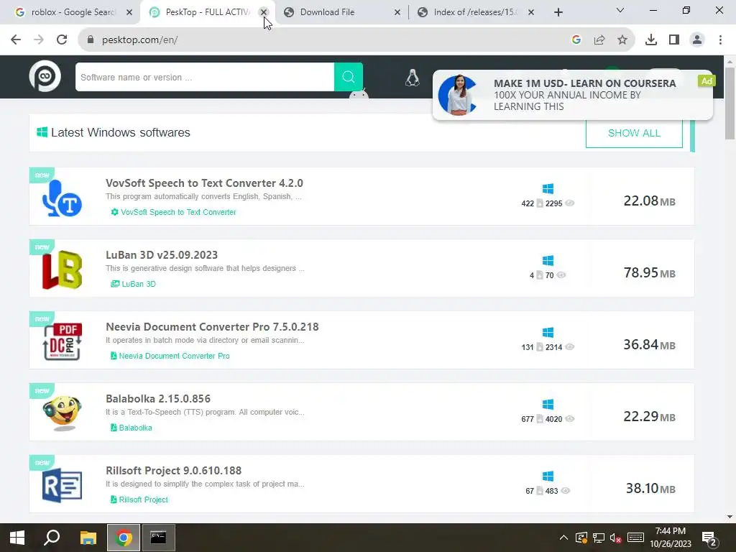This screenshot has height=552, width=736.
Task: Open Balabolka 2.15.0.856 title
Action: point(158,398)
